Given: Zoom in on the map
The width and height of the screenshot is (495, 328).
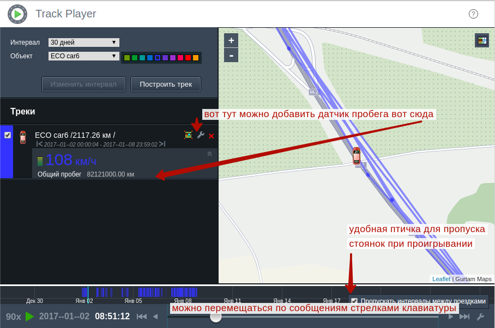Looking at the screenshot, I should (231, 40).
